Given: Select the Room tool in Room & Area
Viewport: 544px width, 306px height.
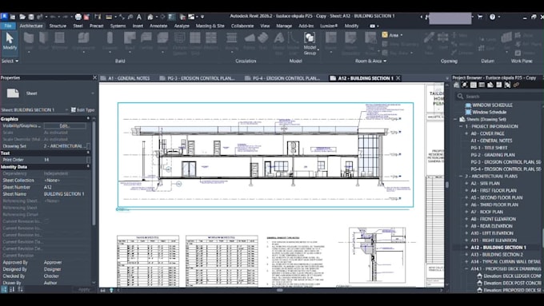Looking at the screenshot, I should [x=330, y=41].
